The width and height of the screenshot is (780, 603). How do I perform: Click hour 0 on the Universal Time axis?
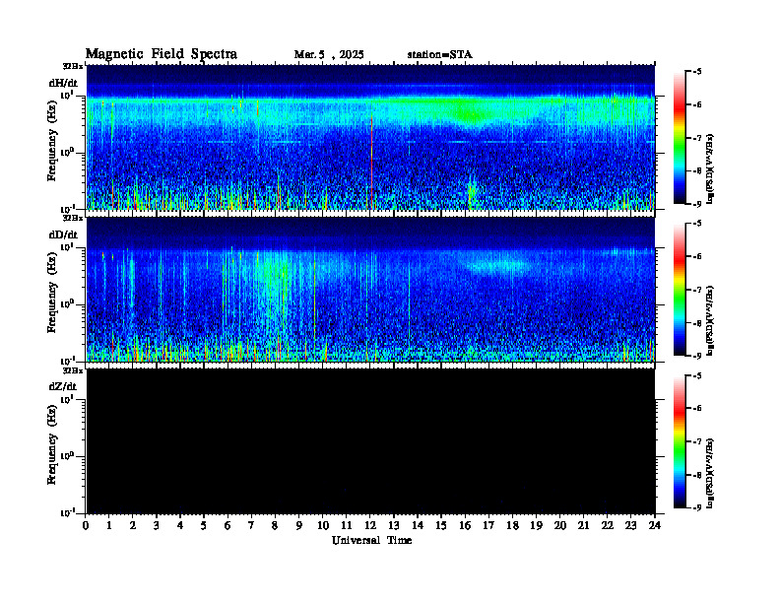(x=86, y=526)
